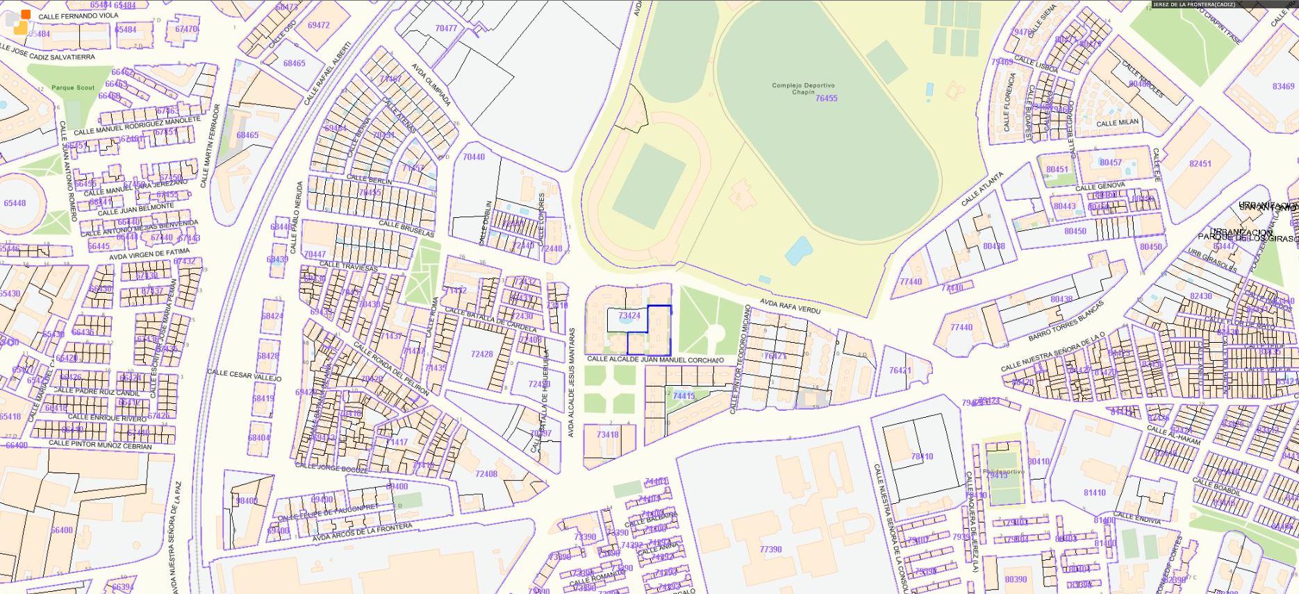Screen dimensions: 1299x594
Task: Click the Parque Scout label
Action: point(73,88)
